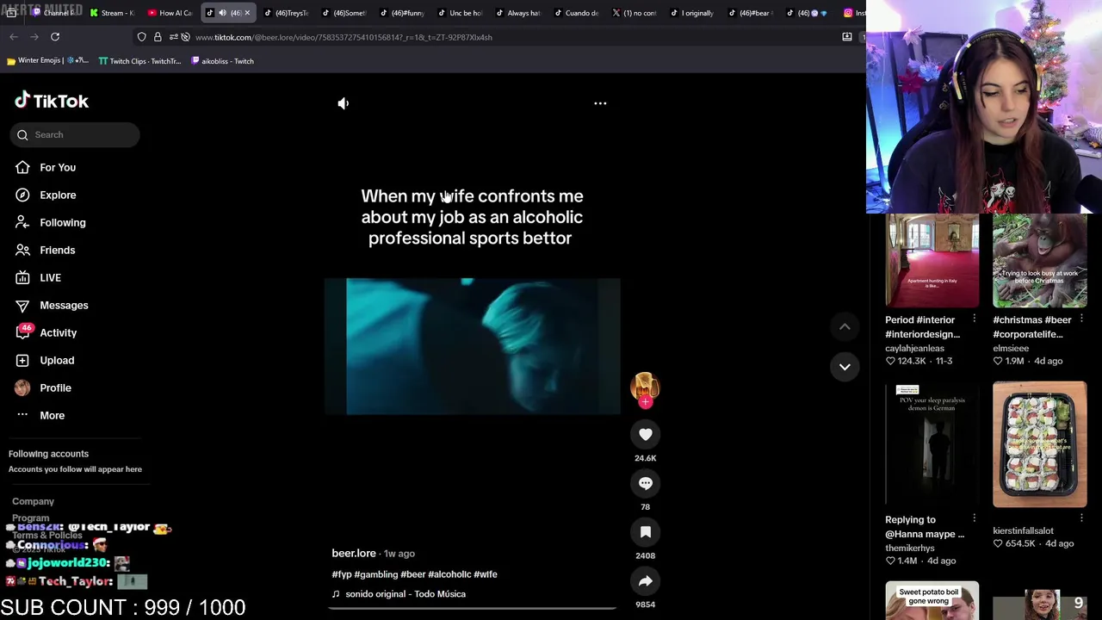Expand the Company footer section

coord(33,501)
